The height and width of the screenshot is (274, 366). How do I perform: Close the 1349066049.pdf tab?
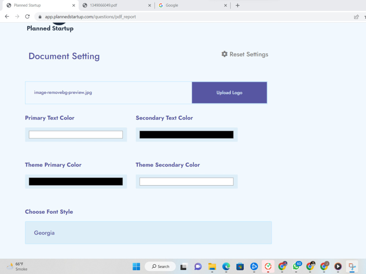coord(150,5)
